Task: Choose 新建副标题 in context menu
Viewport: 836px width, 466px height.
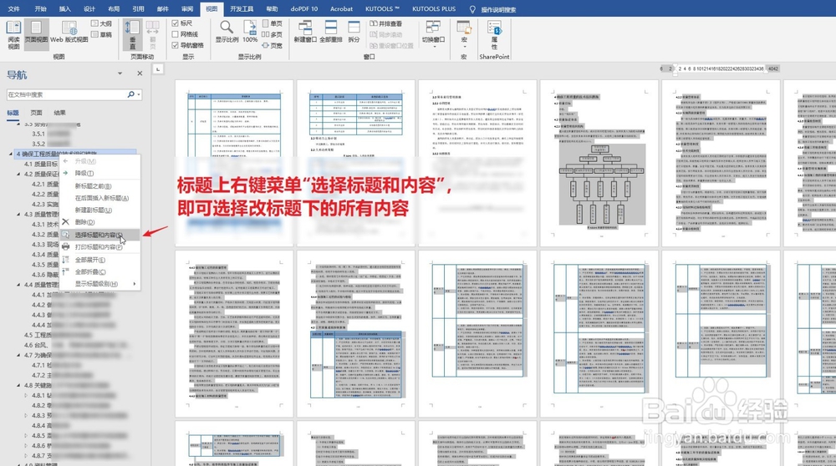Action: (100, 210)
